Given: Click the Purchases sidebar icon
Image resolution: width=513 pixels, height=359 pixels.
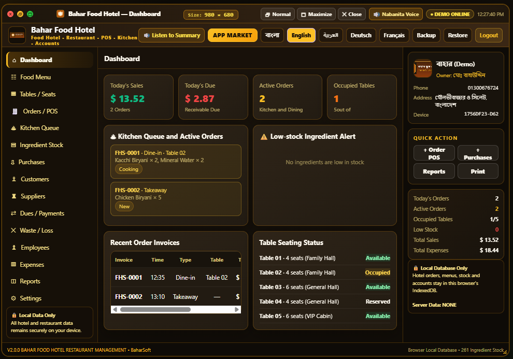Looking at the screenshot, I should coord(13,162).
